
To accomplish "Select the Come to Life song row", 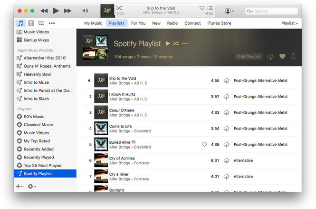I will 189,129.
